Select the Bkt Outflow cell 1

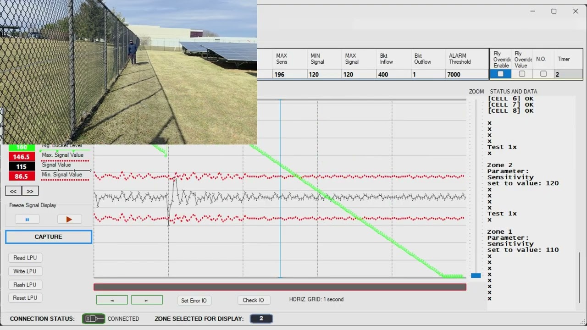pos(428,74)
